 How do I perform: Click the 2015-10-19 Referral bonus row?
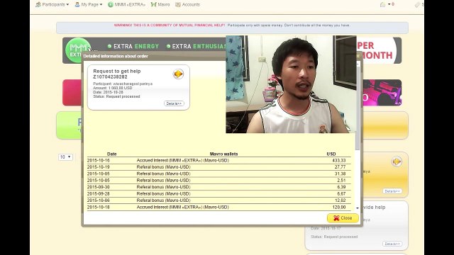click(219, 167)
